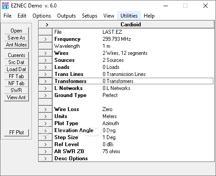Open the Edit menu
The height and width of the screenshot is (176, 216).
pos(22,16)
